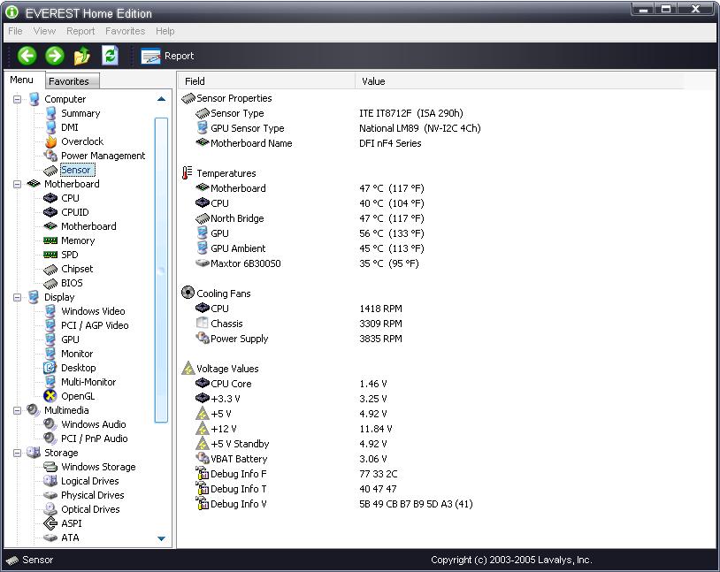Image resolution: width=720 pixels, height=572 pixels.
Task: Click the down scroll arrow of the tree panel
Action: pos(161,538)
